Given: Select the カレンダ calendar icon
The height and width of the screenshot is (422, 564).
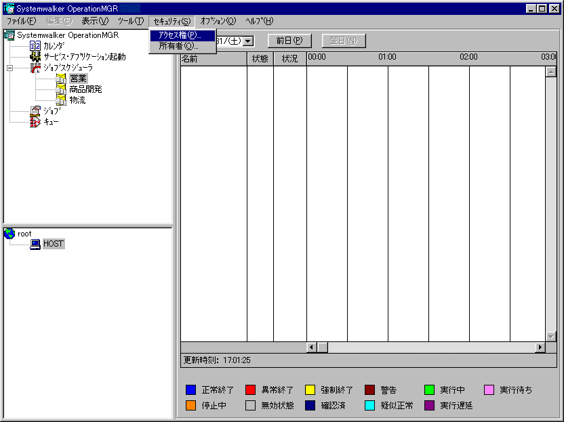Looking at the screenshot, I should coord(35,46).
